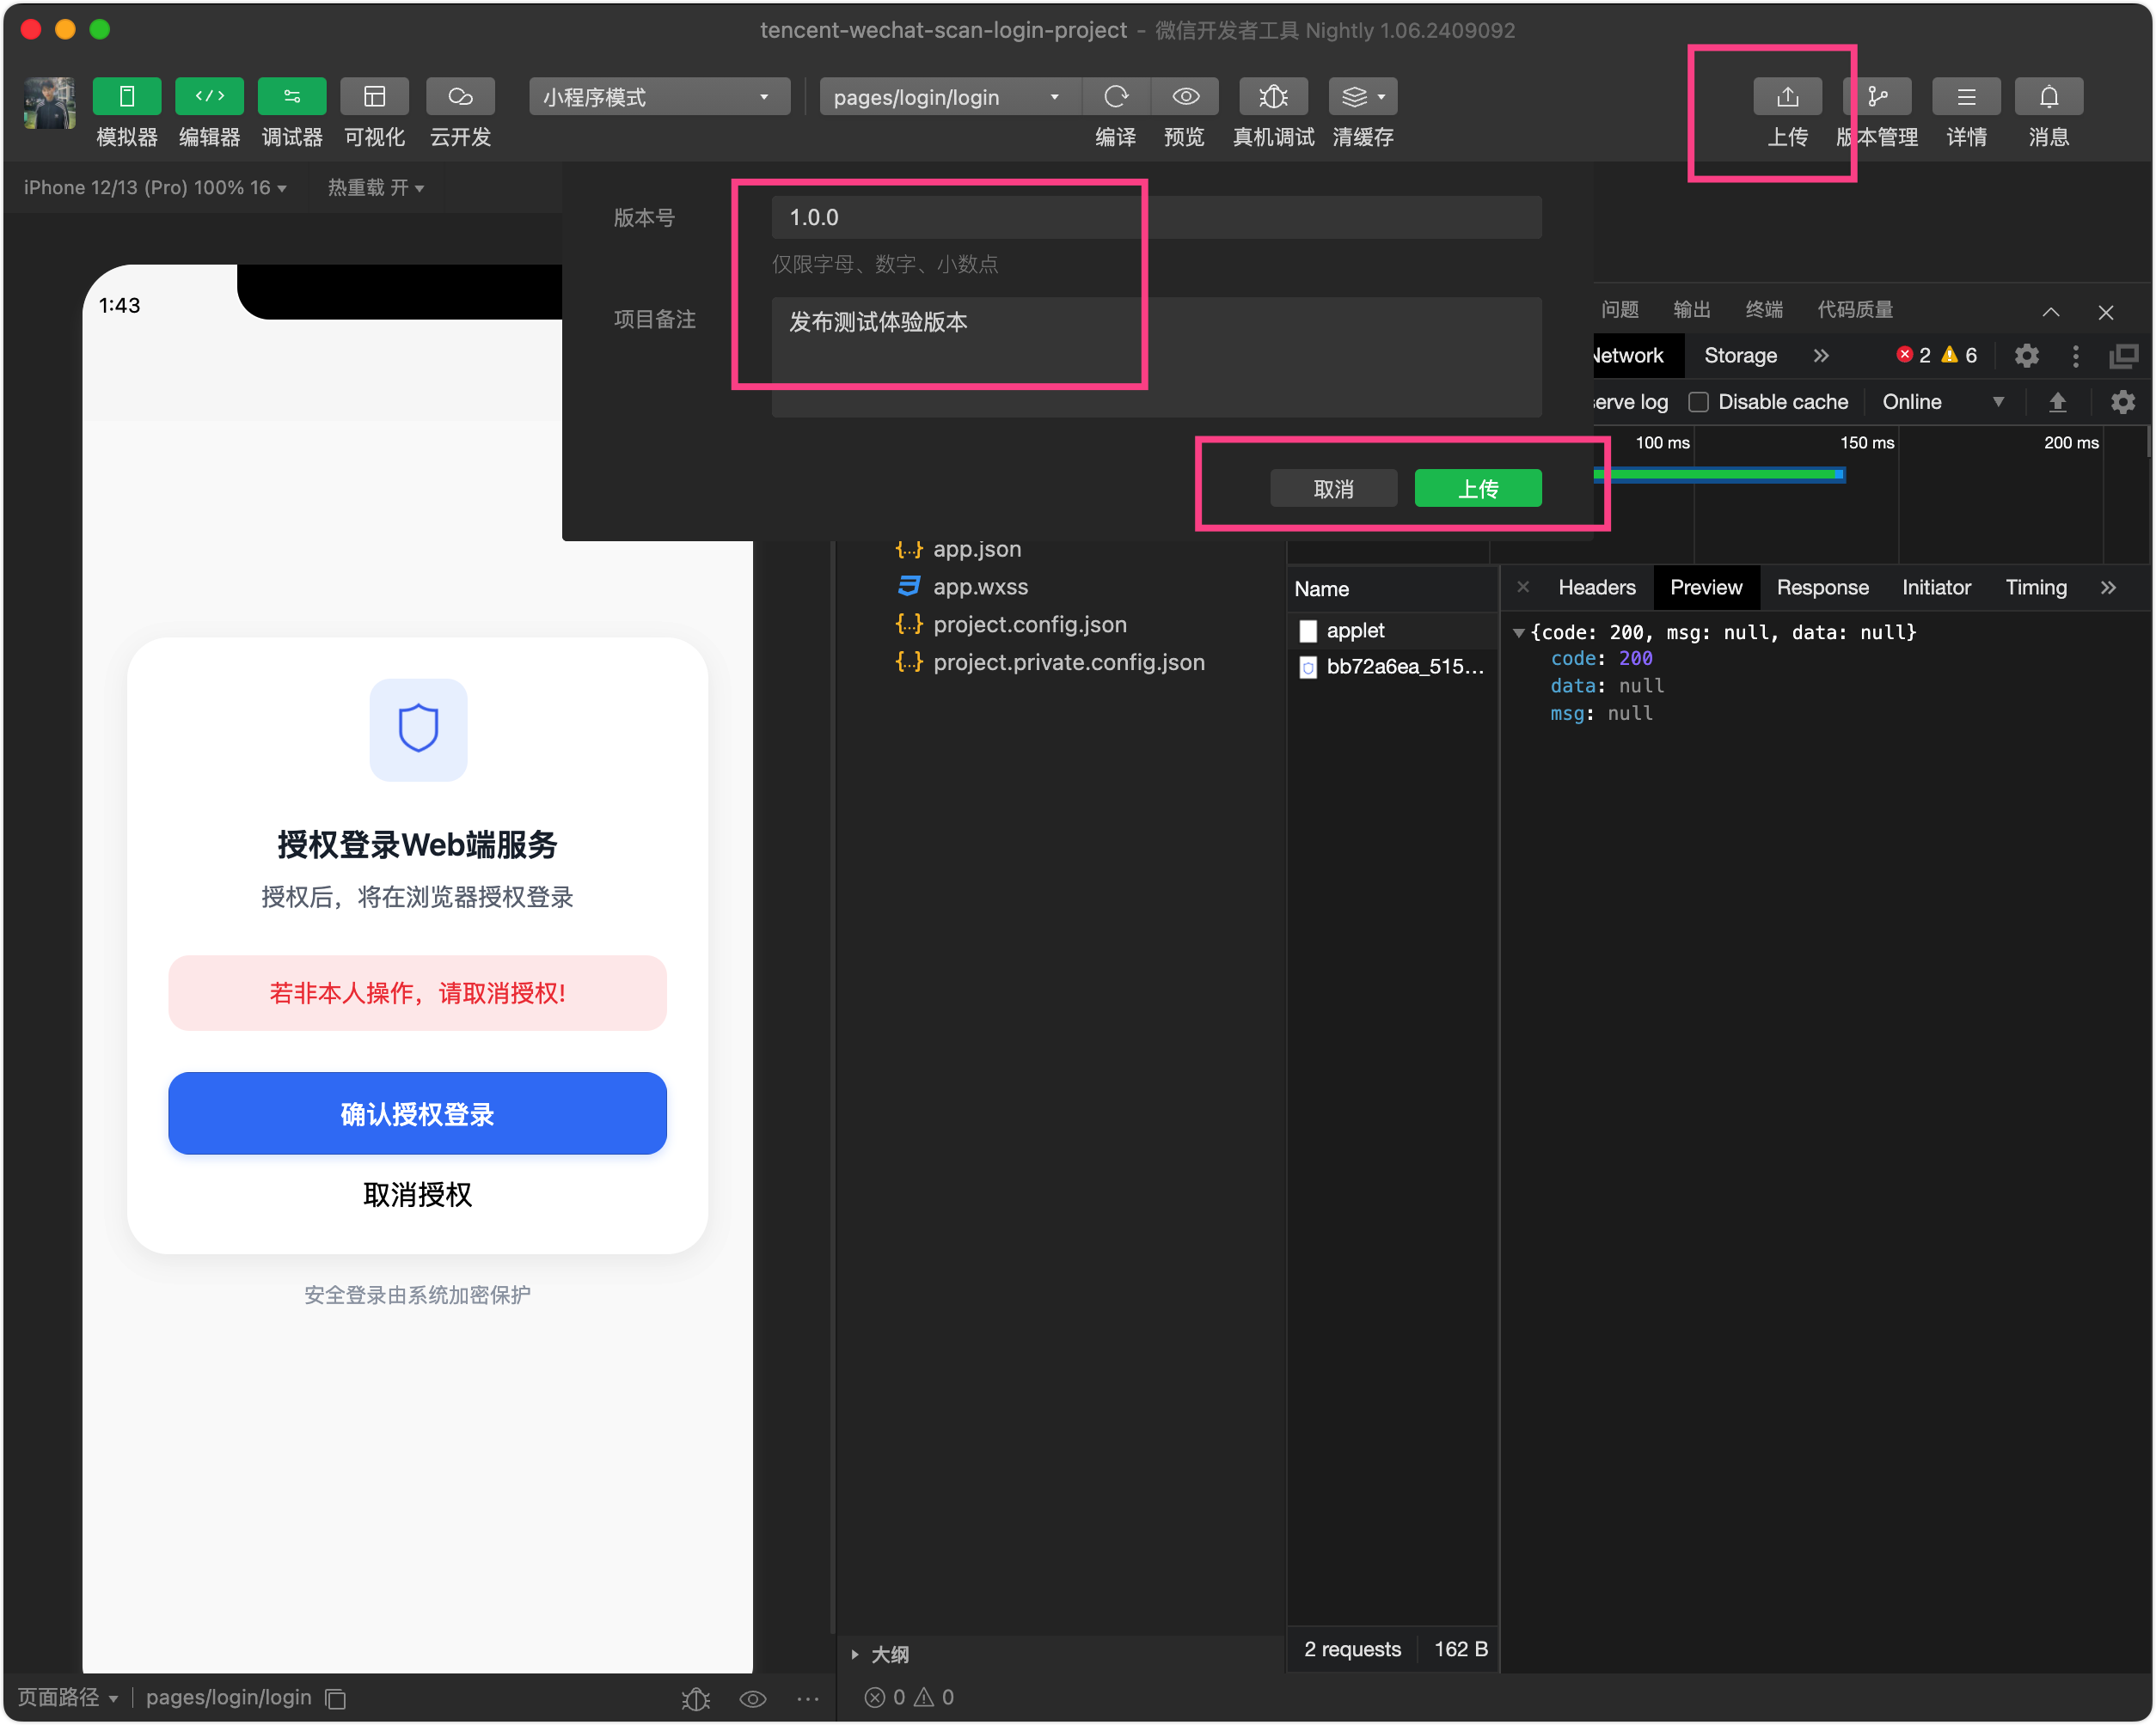Toggle the 模拟器 simulator panel button
The width and height of the screenshot is (2156, 1725).
coord(126,97)
